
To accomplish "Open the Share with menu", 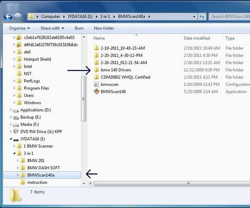I will coord(52,28).
